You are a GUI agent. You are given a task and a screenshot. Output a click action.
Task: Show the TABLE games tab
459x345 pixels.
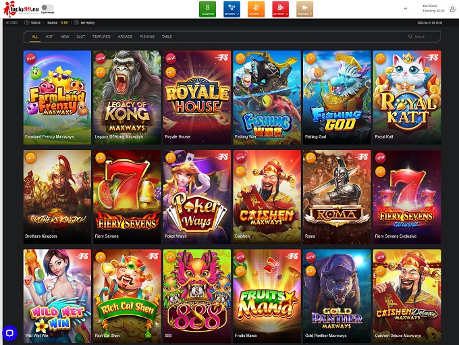pyautogui.click(x=167, y=36)
